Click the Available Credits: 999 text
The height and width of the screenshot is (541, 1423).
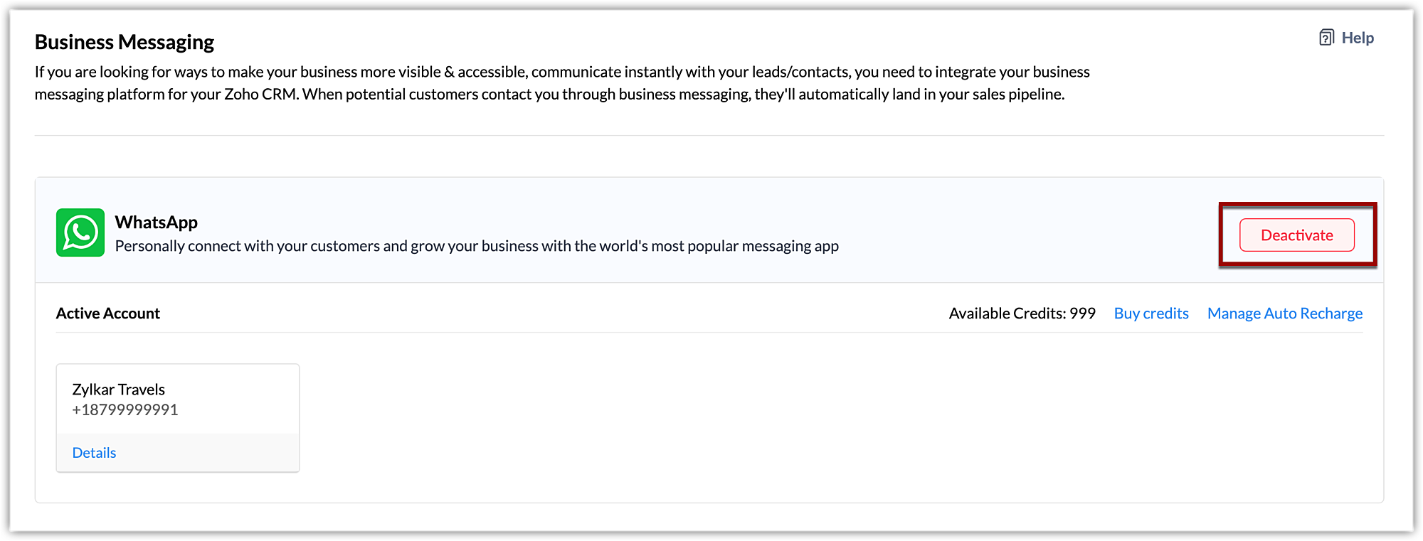pyautogui.click(x=1022, y=314)
